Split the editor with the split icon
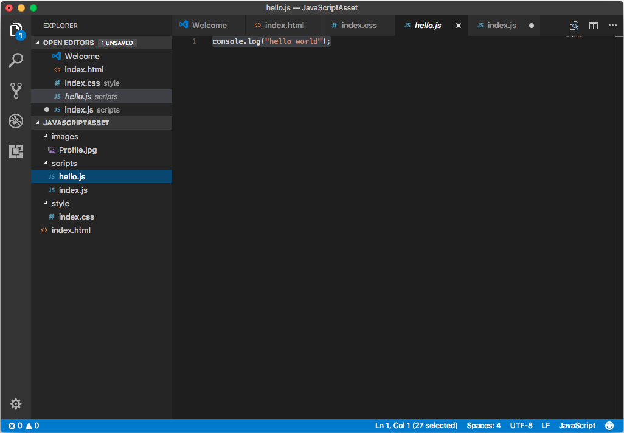 (x=594, y=26)
